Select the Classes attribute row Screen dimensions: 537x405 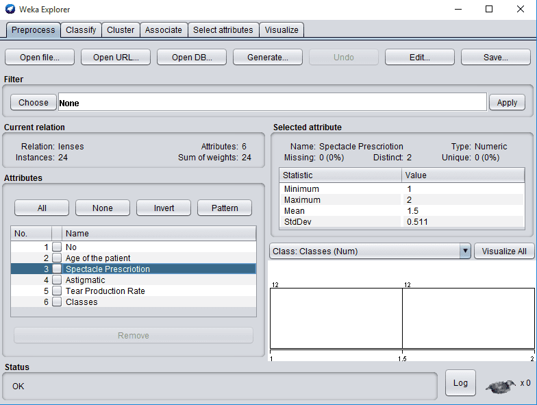(x=134, y=302)
